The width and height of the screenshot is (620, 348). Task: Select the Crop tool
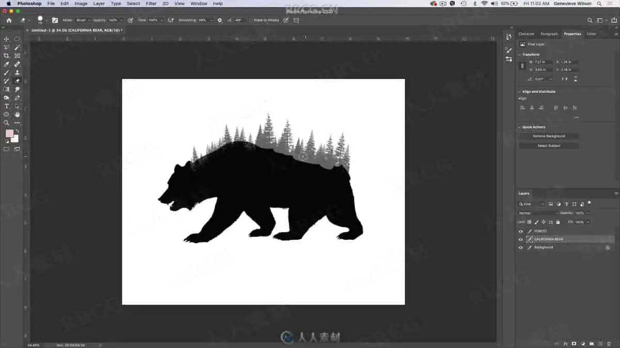pos(7,56)
